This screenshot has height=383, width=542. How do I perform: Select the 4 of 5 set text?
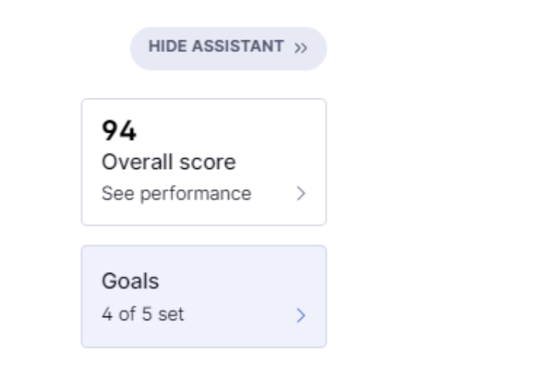[x=143, y=314]
